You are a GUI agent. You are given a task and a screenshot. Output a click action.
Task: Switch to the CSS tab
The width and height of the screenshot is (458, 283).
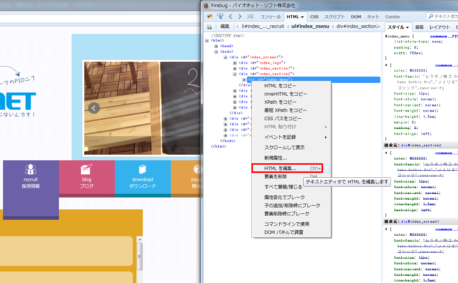[x=314, y=17]
